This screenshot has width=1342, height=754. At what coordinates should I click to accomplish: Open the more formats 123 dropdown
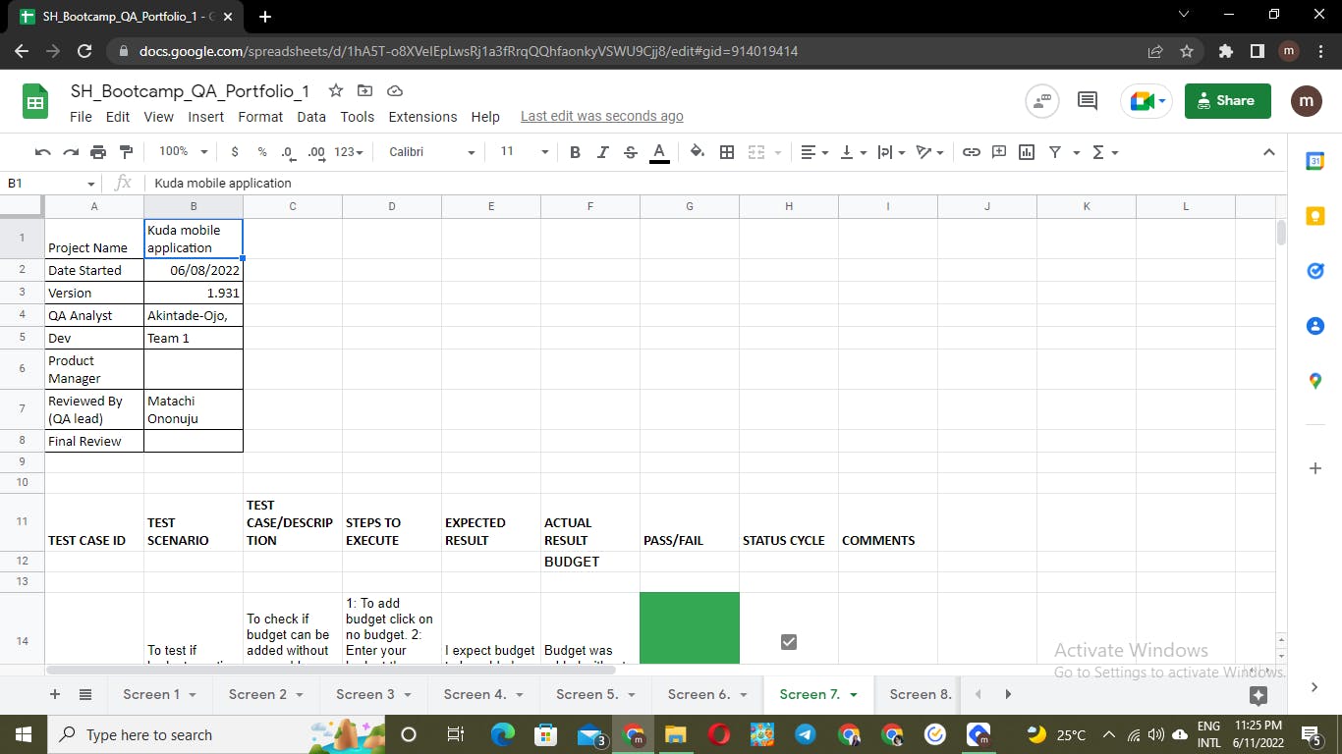point(349,152)
